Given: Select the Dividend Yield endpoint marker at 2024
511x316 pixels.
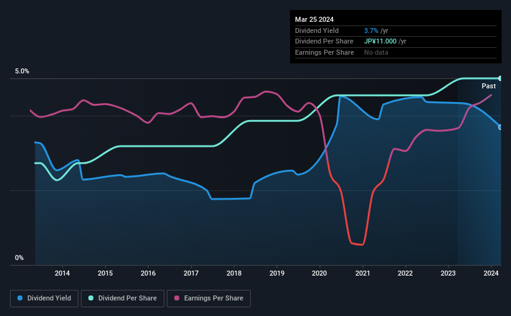Looking at the screenshot, I should [500, 128].
